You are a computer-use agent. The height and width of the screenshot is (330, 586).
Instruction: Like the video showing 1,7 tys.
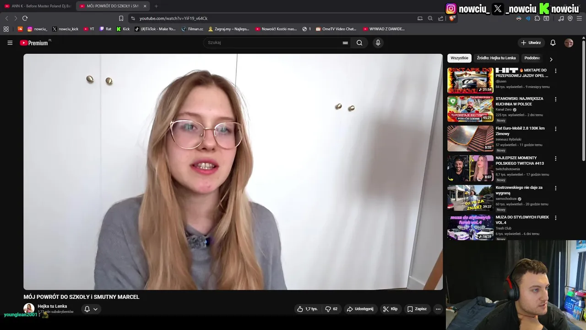[x=307, y=309]
